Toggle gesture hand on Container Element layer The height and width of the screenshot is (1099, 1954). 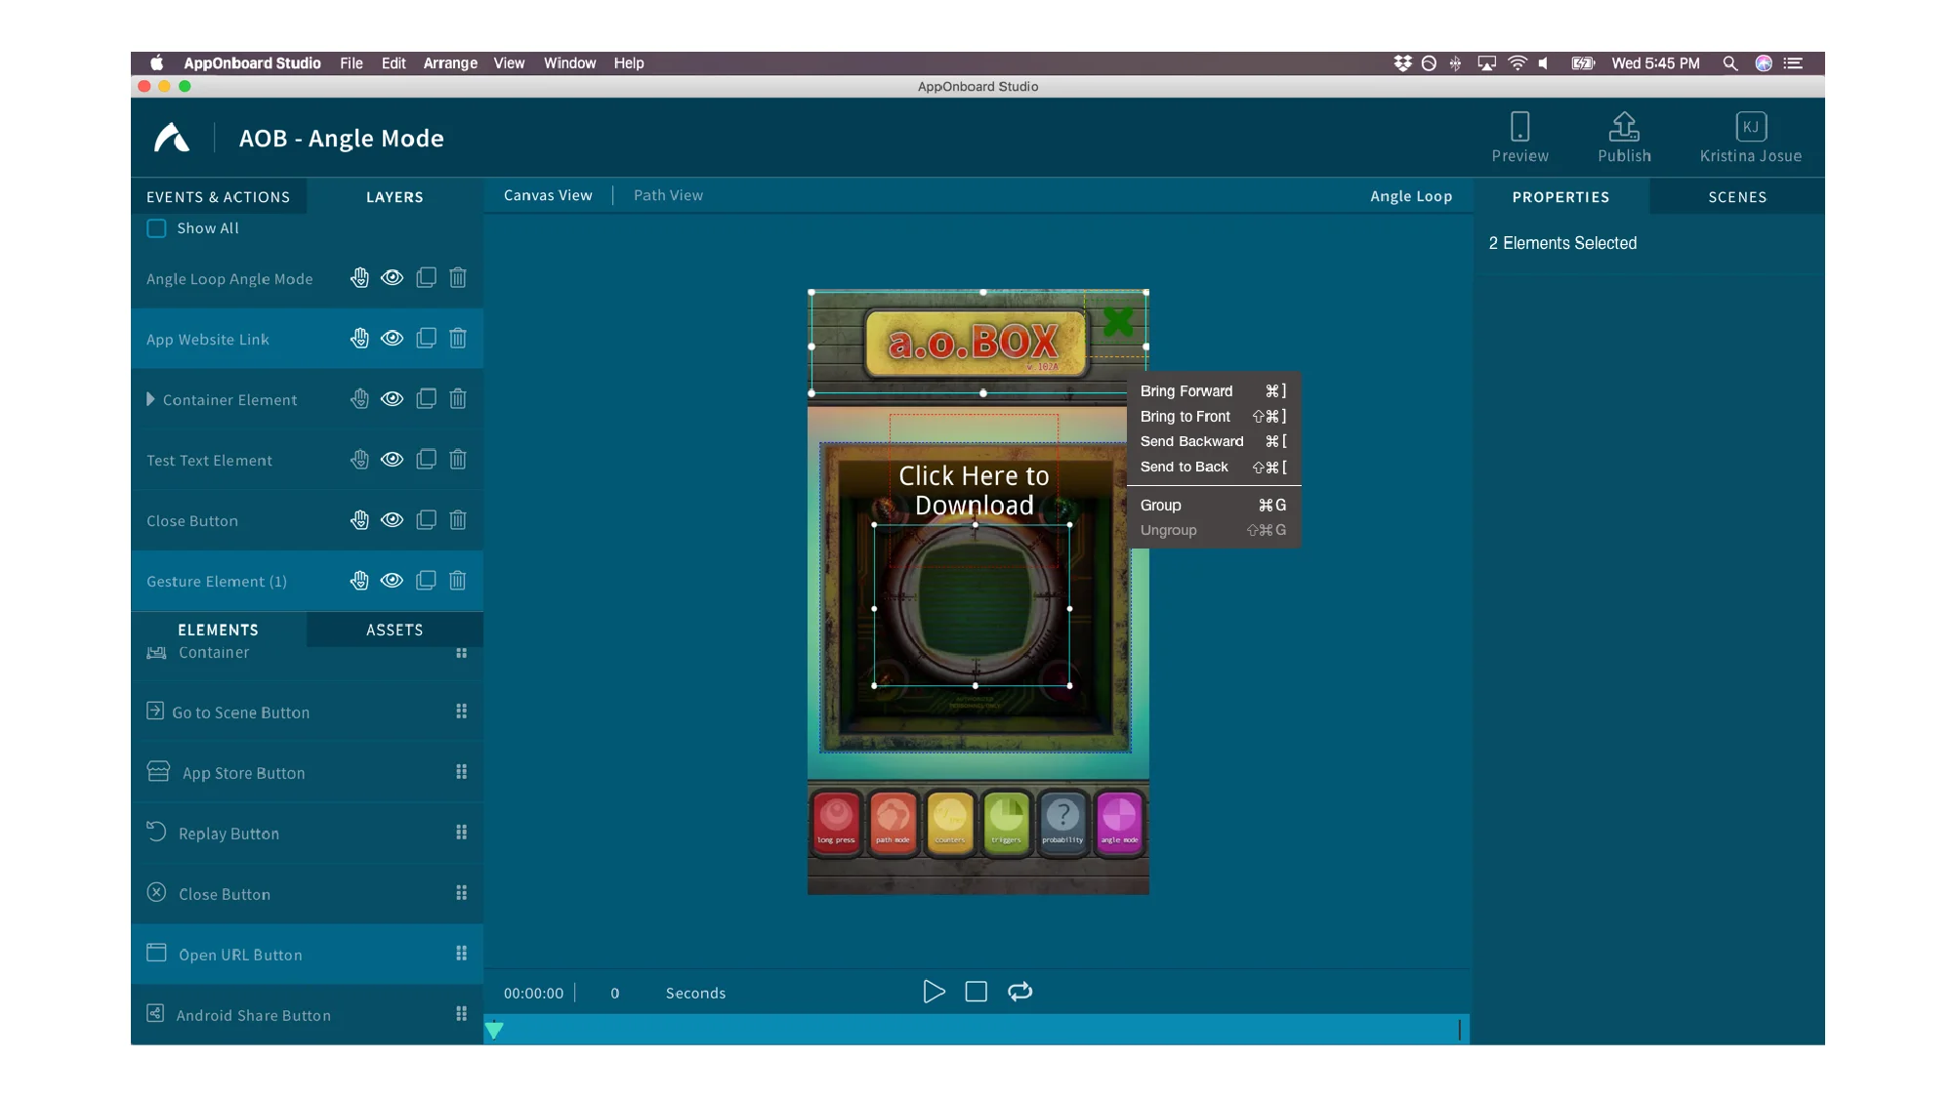pyautogui.click(x=359, y=399)
